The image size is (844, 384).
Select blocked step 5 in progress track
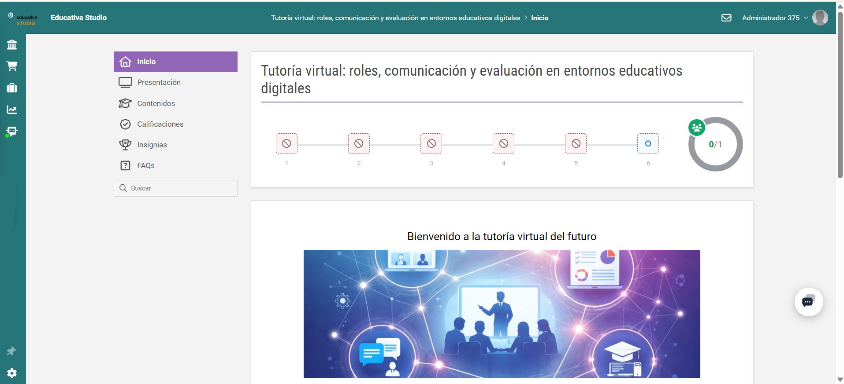point(576,143)
